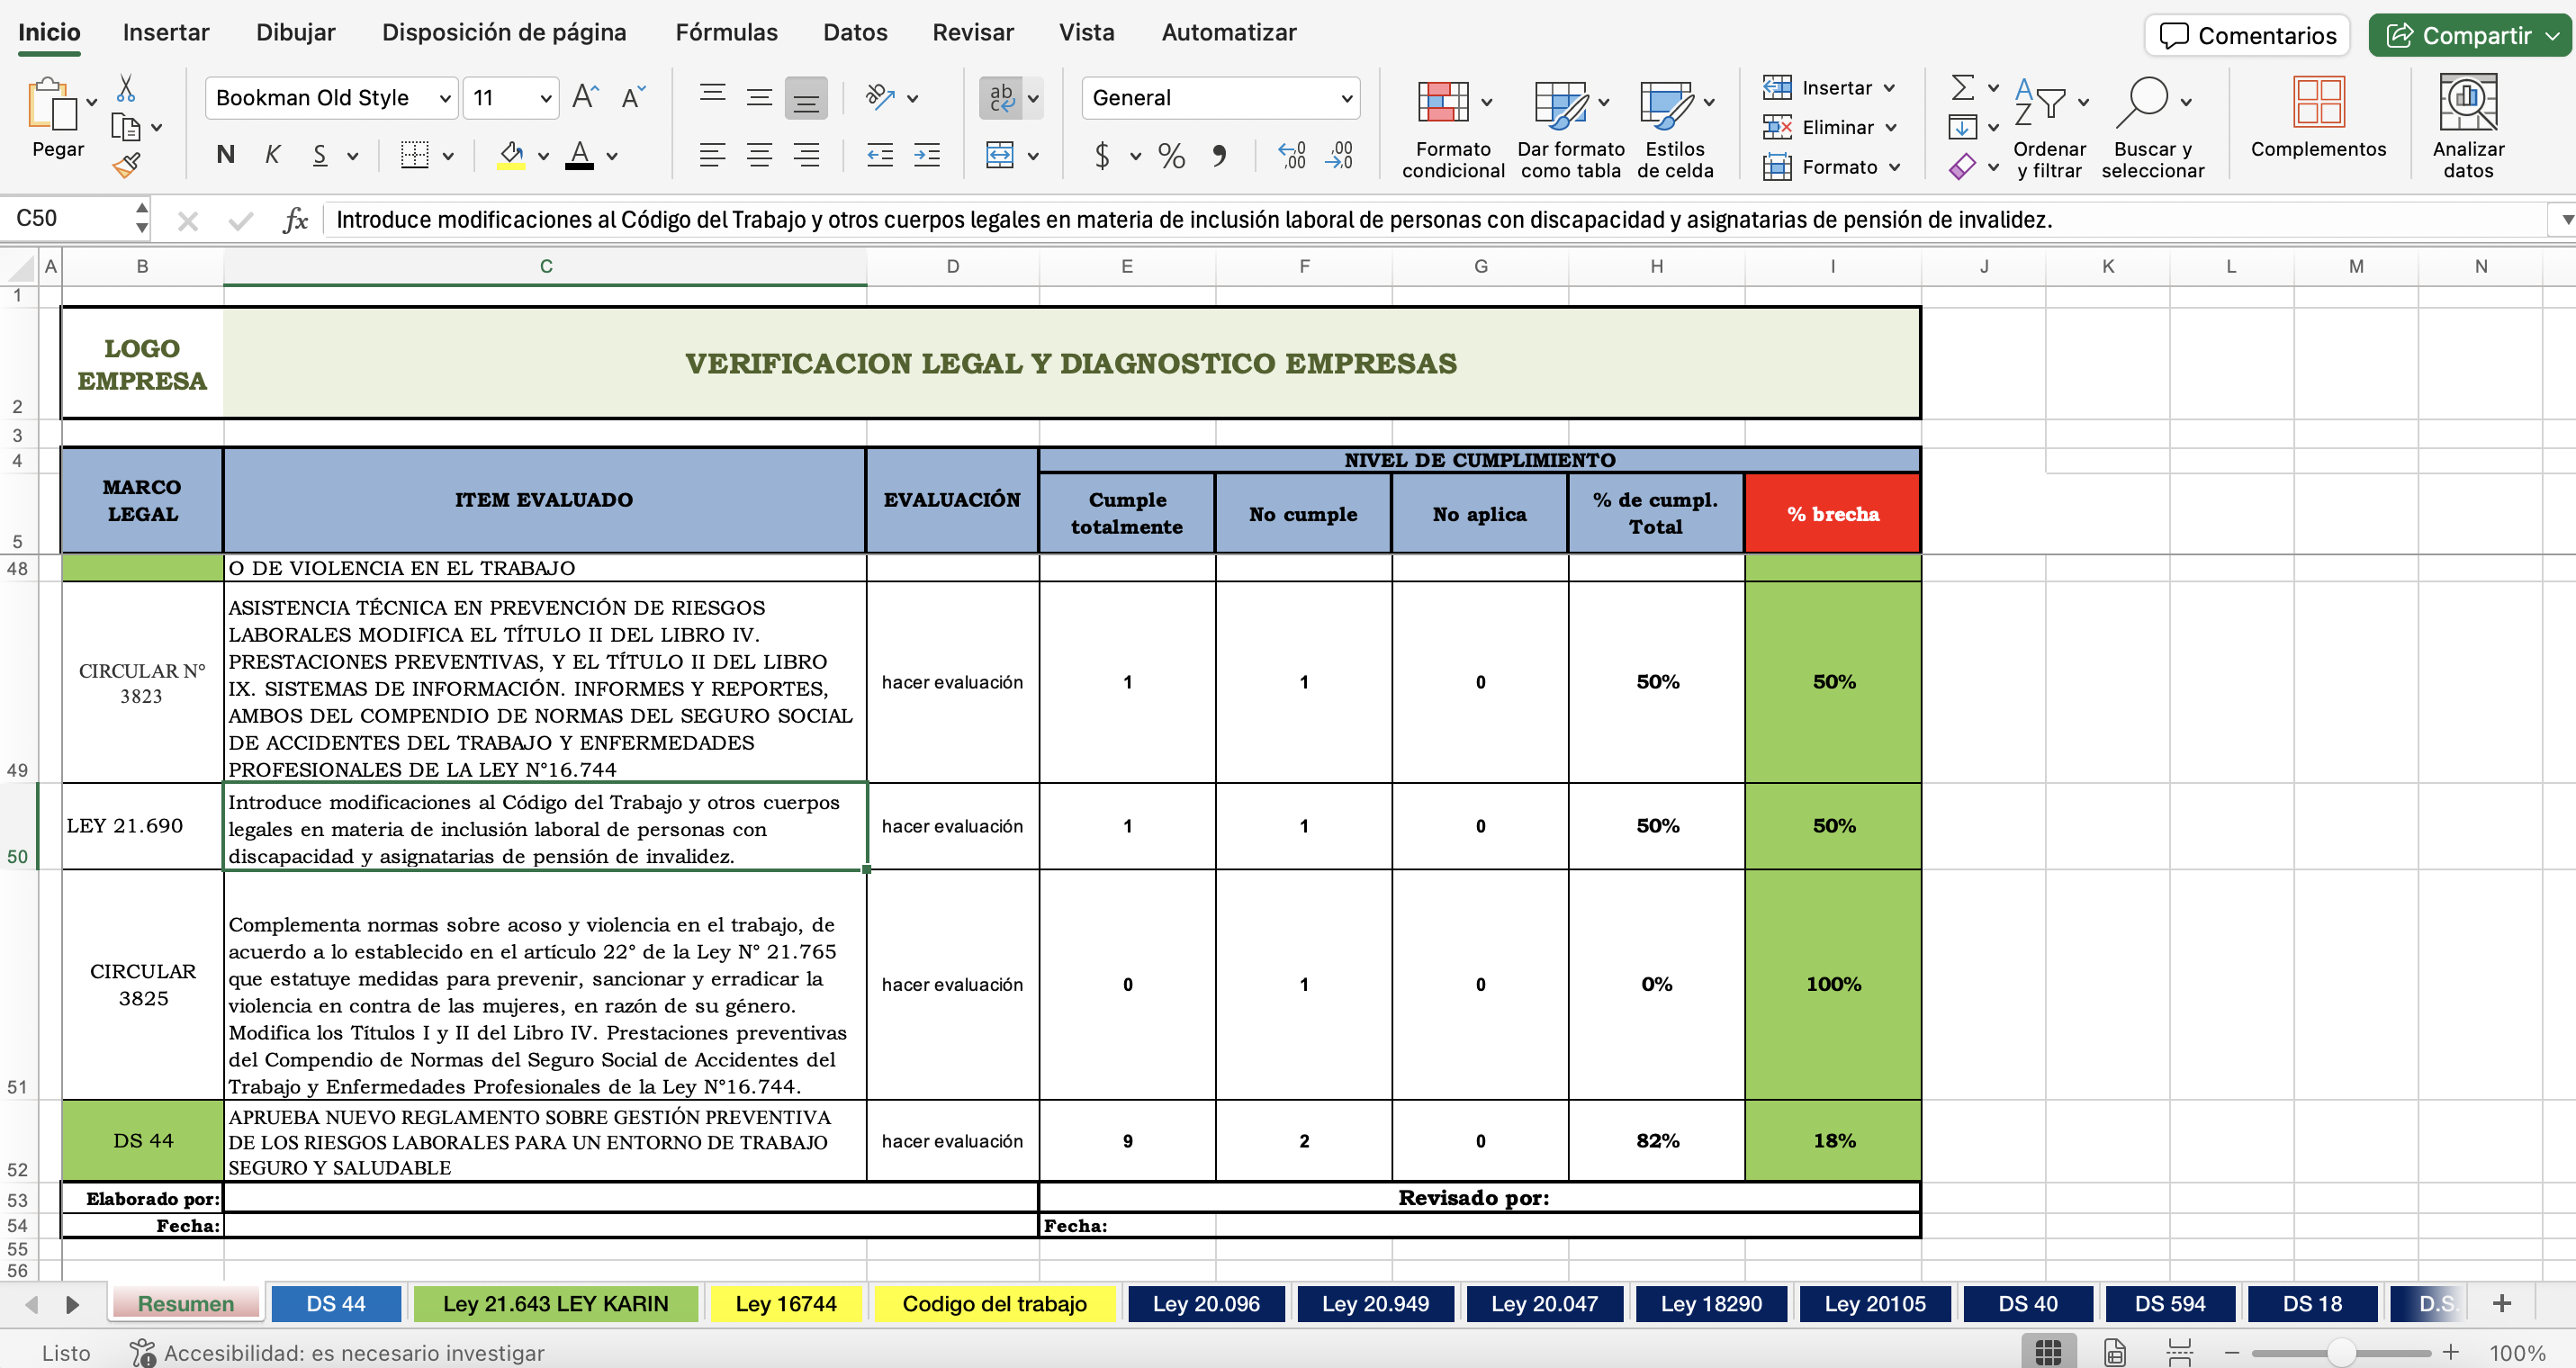
Task: Open the Ley 16744 sheet tab
Action: (786, 1303)
